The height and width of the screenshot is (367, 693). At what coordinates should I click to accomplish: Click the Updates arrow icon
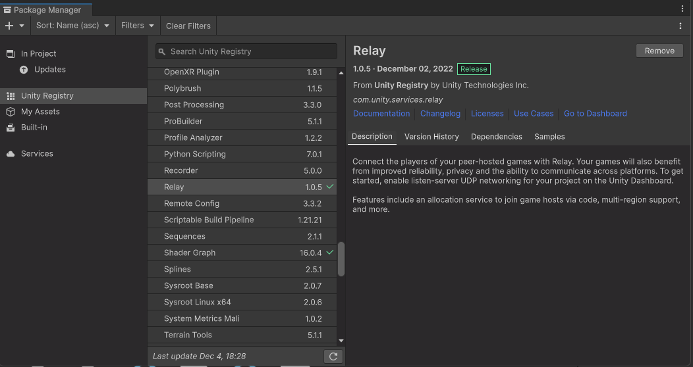tap(24, 70)
